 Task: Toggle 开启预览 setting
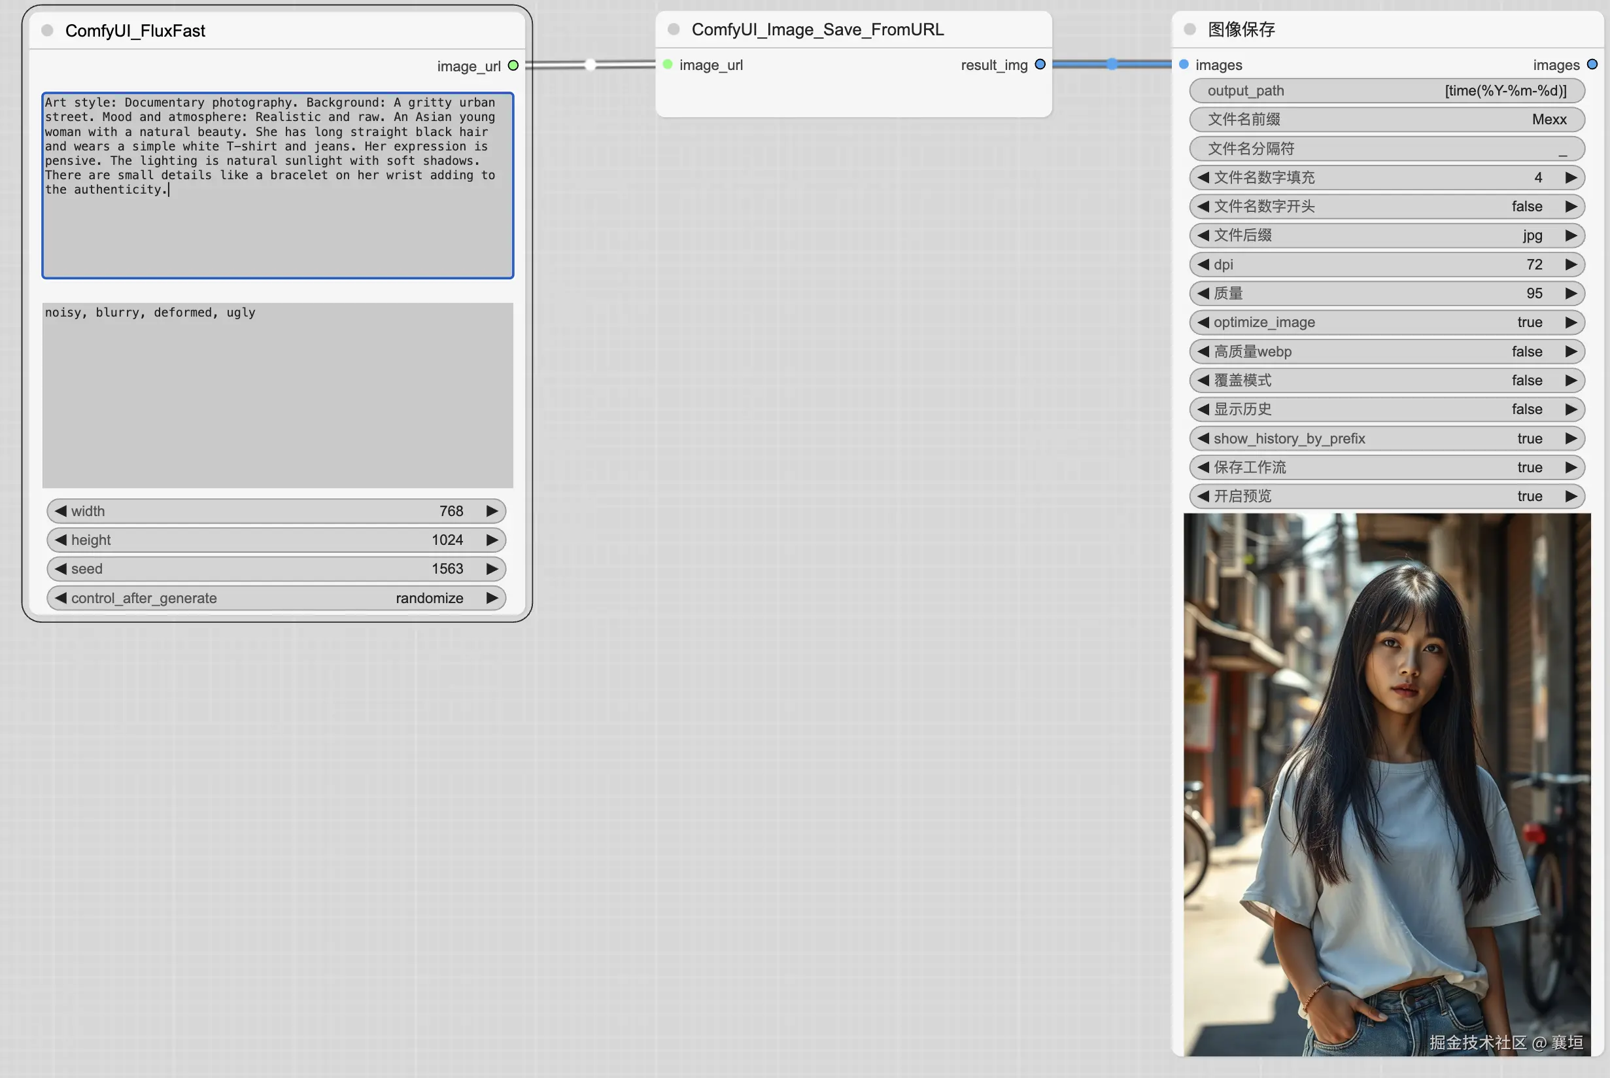click(1386, 496)
